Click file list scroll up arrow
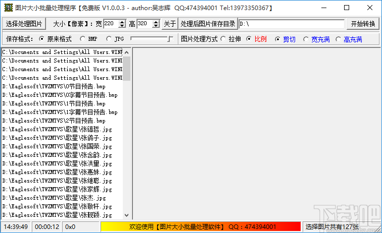This screenshot has width=382, height=233. click(x=126, y=52)
